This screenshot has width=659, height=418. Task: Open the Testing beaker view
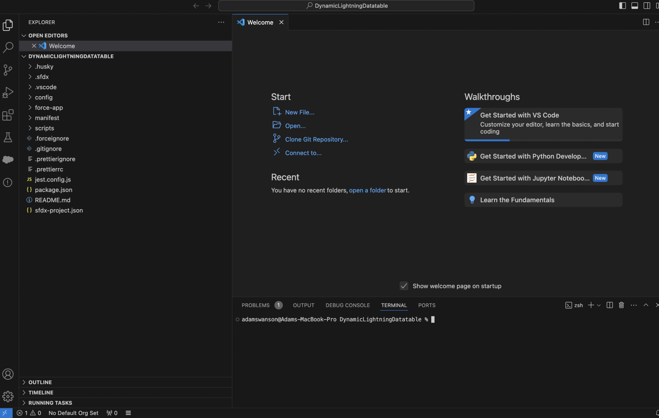(x=8, y=138)
